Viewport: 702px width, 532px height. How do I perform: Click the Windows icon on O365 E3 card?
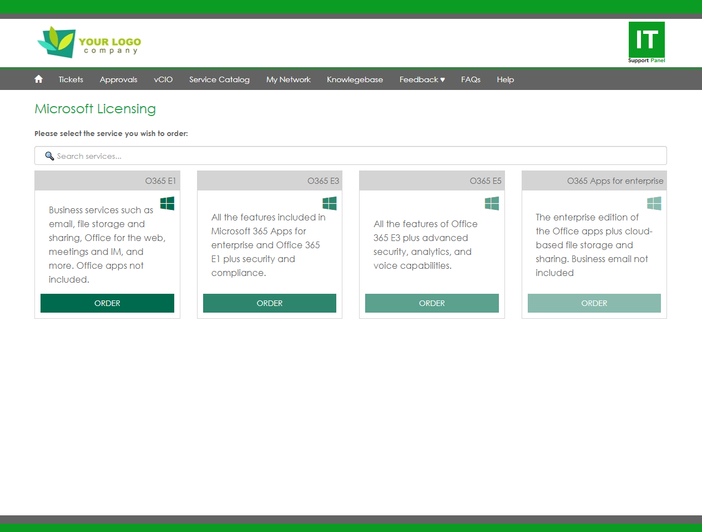(x=330, y=203)
